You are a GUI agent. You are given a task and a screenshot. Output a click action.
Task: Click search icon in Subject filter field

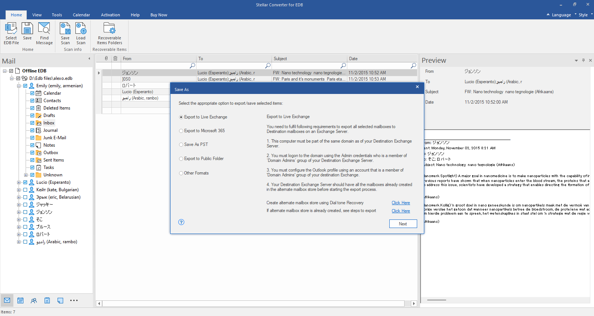point(343,66)
